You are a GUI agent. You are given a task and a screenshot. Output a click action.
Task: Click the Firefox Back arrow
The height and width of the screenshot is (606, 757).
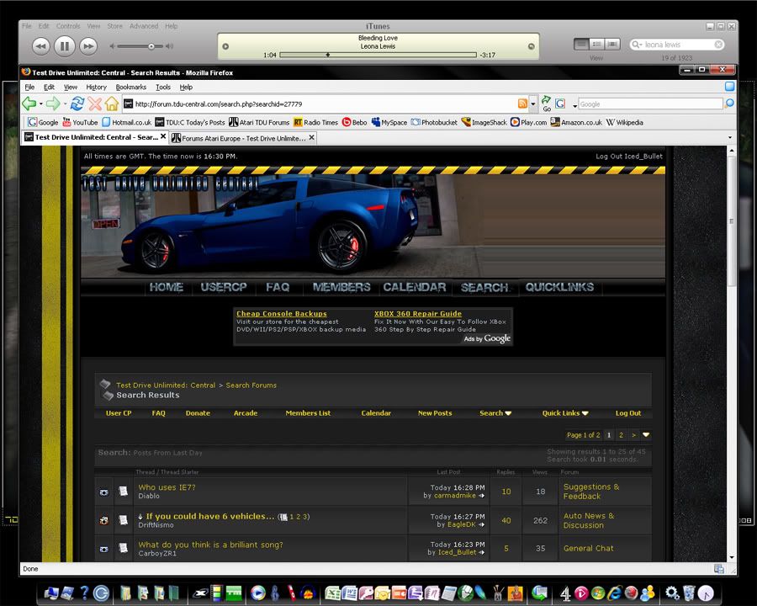click(x=29, y=104)
